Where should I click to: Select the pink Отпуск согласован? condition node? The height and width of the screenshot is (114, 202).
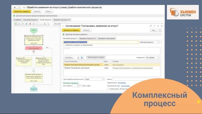pos(34,48)
